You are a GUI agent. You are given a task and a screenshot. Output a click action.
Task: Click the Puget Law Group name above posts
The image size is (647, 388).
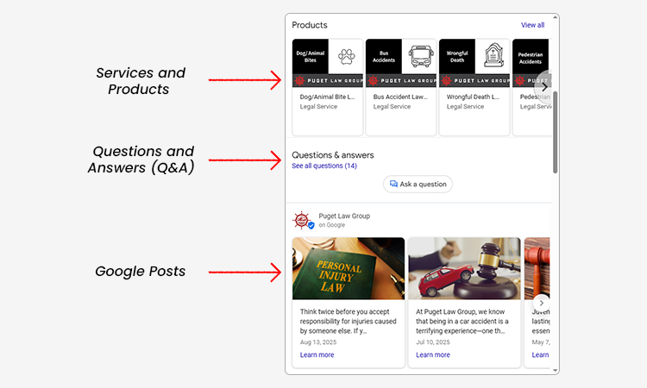point(344,216)
